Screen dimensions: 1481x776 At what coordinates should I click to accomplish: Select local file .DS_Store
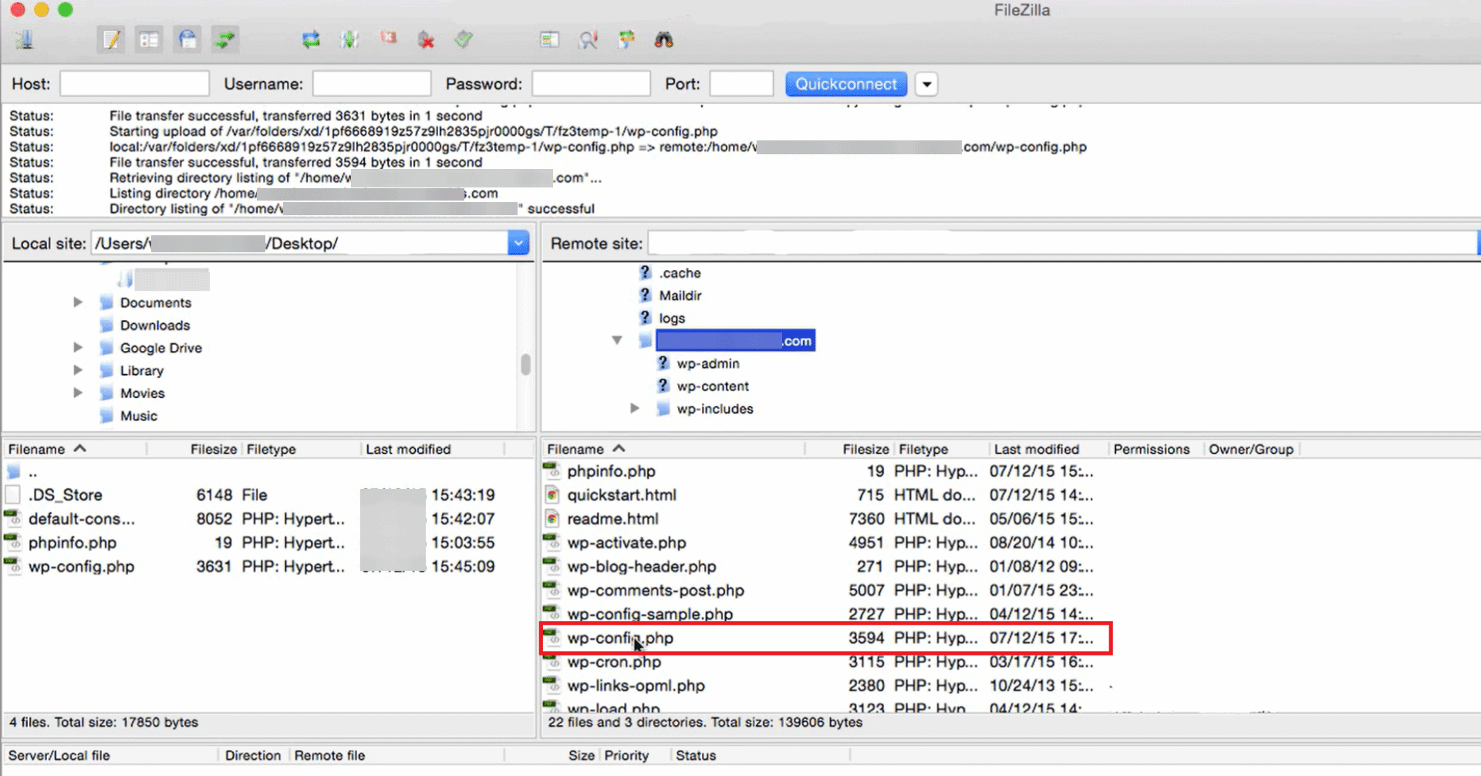pyautogui.click(x=66, y=495)
